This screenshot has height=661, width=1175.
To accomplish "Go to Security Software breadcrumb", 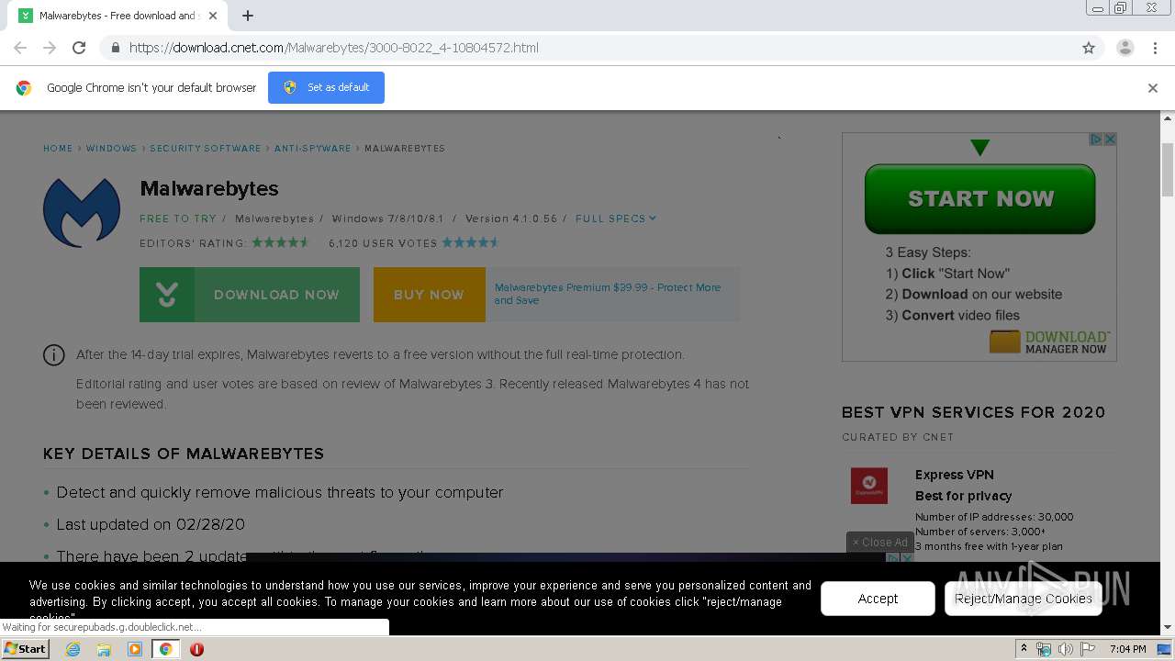I will tap(206, 148).
